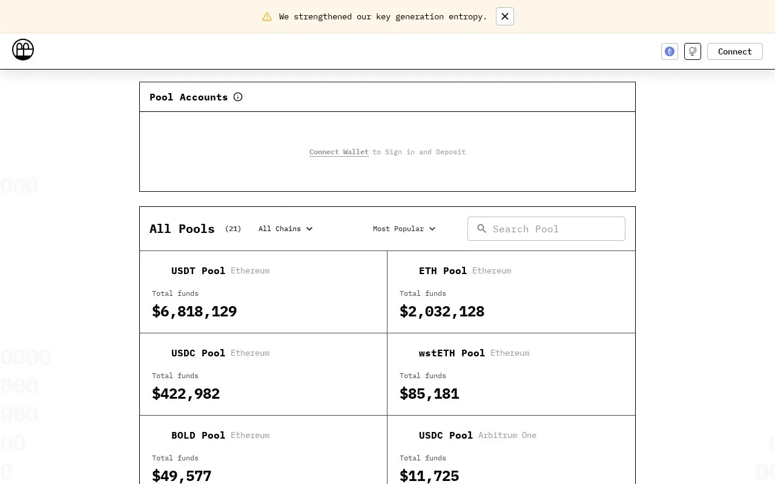775x484 pixels.
Task: Click the warning triangle icon in banner
Action: click(267, 17)
